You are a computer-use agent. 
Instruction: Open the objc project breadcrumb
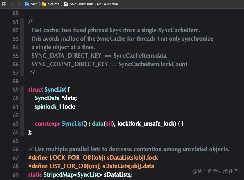pyautogui.click(x=34, y=4)
